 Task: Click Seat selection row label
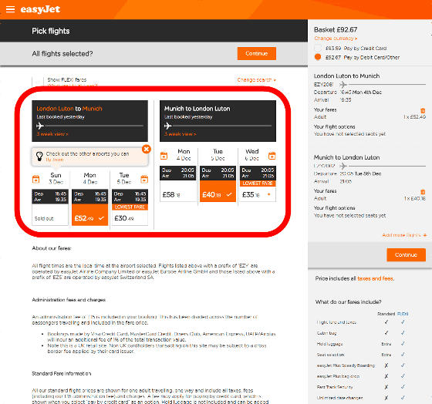click(x=330, y=355)
